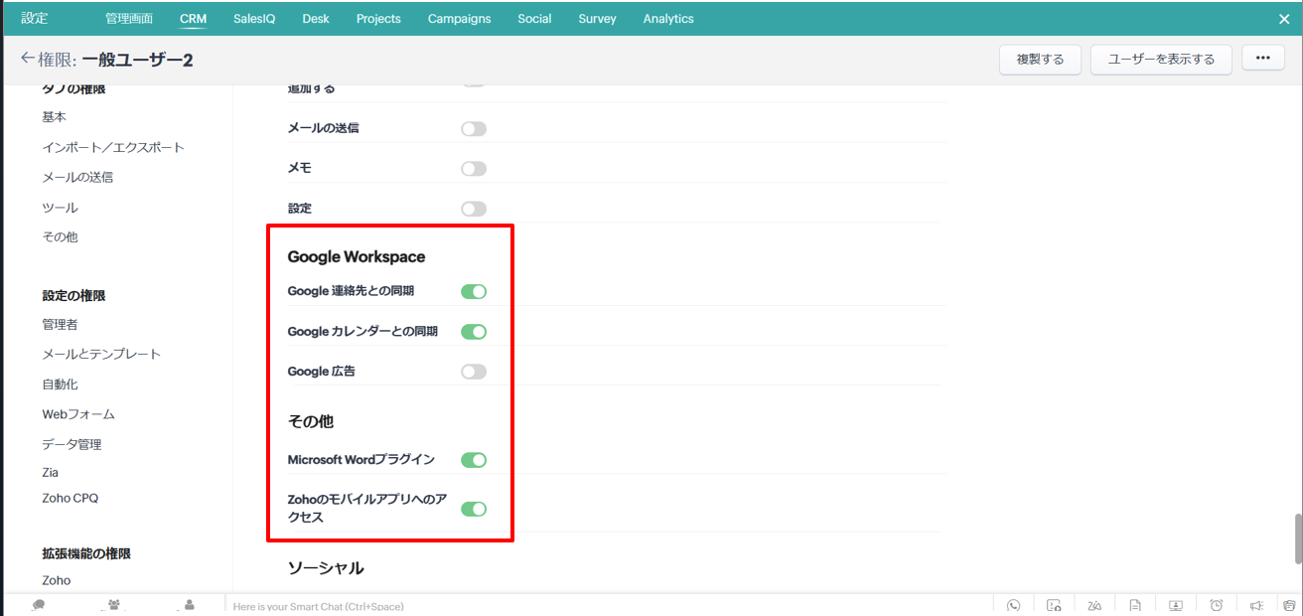The image size is (1303, 616).
Task: Jump to インポート/エクスポート in sidebar
Action: pyautogui.click(x=113, y=147)
